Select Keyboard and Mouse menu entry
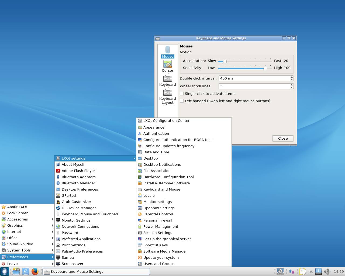The width and height of the screenshot is (345, 276). 184,189
